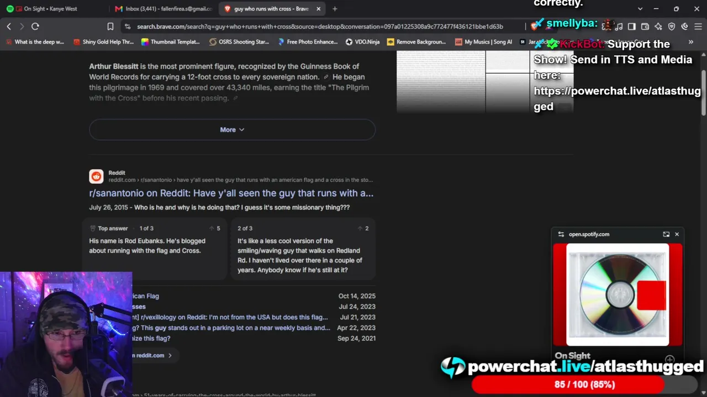The height and width of the screenshot is (397, 707).
Task: Open VDO.Ninja bookmark
Action: [x=362, y=42]
